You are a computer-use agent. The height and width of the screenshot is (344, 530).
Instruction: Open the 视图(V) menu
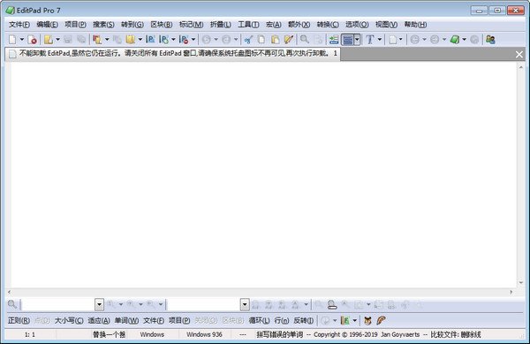386,25
